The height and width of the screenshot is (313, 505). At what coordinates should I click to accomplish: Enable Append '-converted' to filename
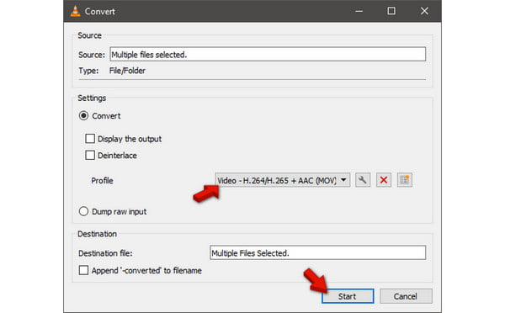coord(83,270)
